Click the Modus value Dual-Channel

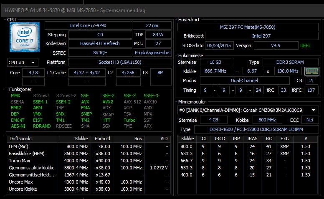(x=244, y=81)
